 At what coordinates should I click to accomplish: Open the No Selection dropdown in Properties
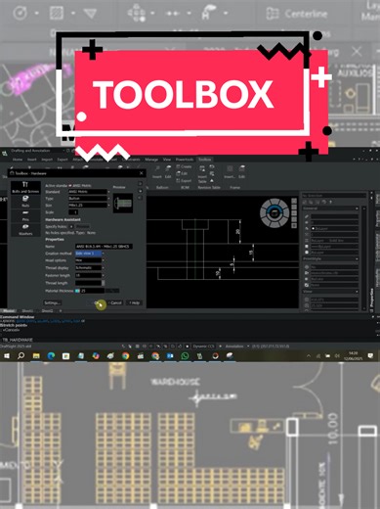pyautogui.click(x=334, y=195)
